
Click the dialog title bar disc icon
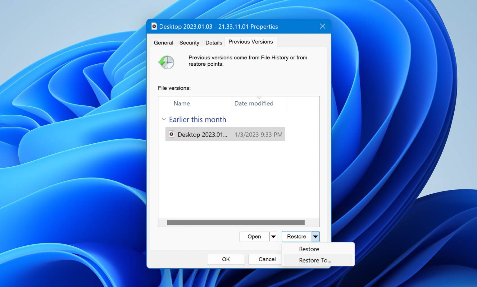(154, 26)
